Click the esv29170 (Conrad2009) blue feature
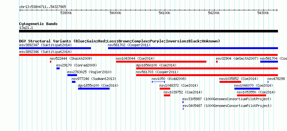This screenshot has height=131, width=287. pos(58,68)
